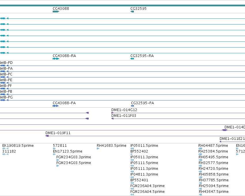
Task: Click the RH04487.5prime label
Action: [213, 146]
